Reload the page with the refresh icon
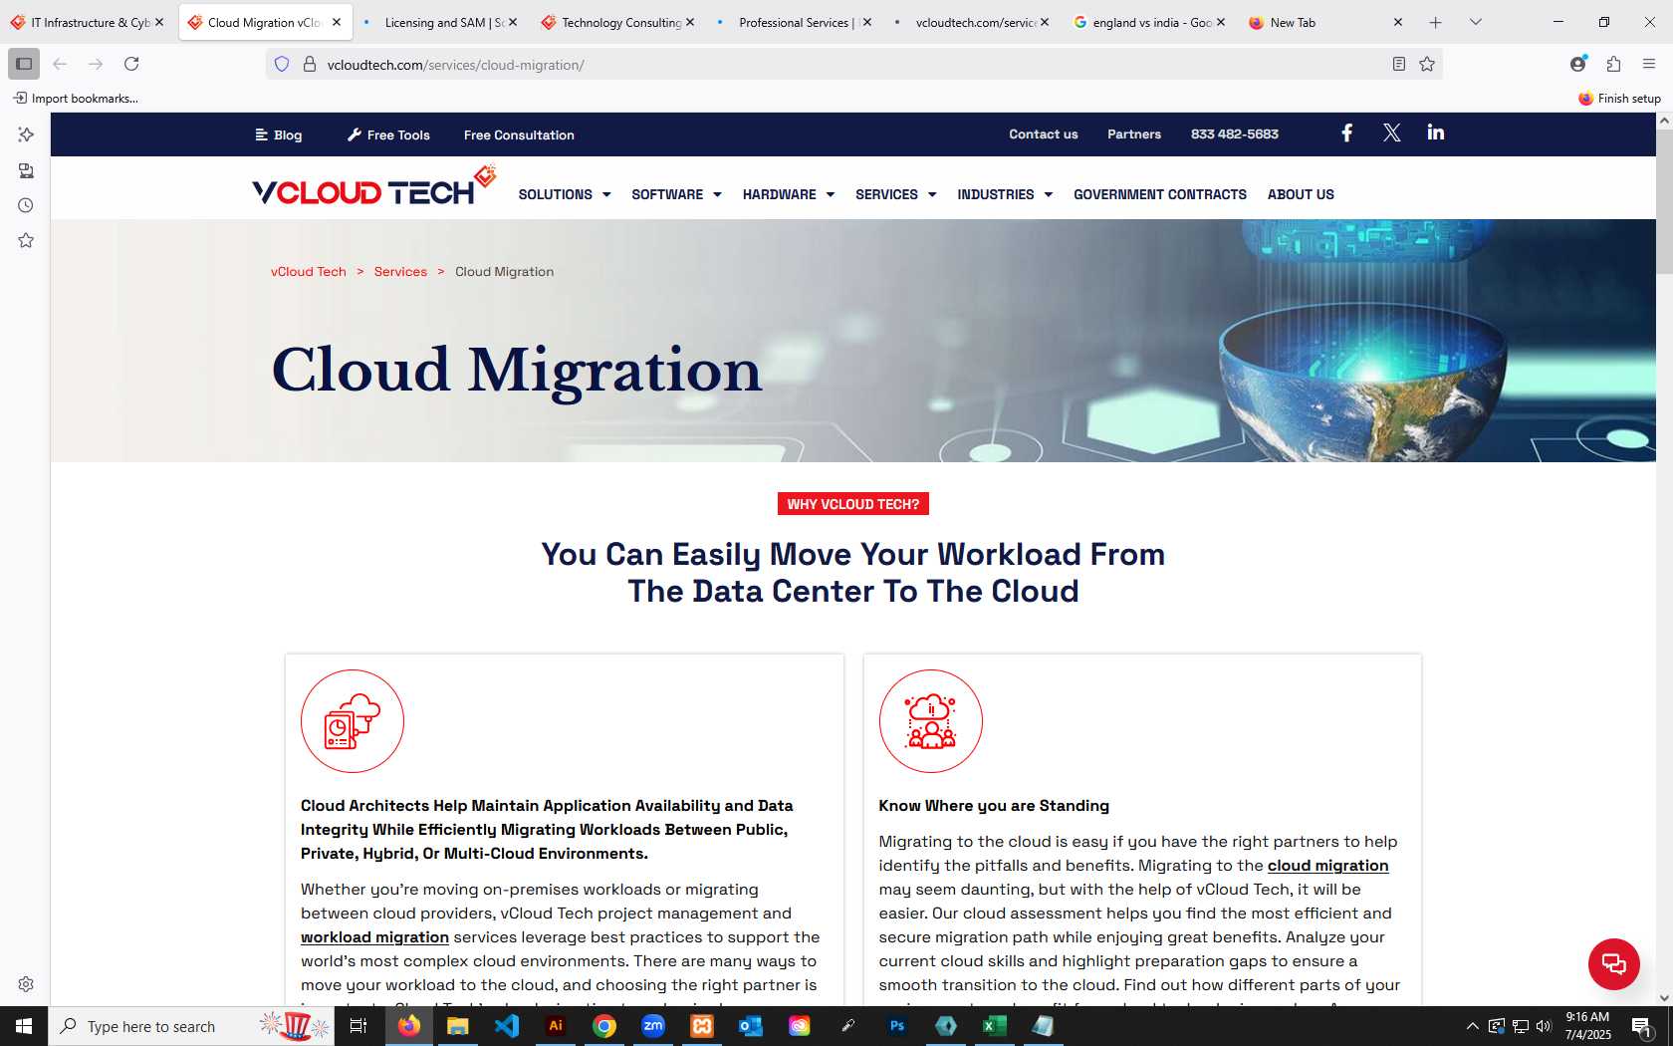 (131, 64)
